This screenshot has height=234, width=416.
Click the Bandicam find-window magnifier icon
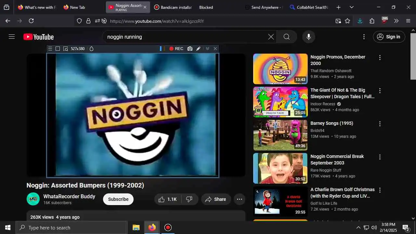click(65, 49)
